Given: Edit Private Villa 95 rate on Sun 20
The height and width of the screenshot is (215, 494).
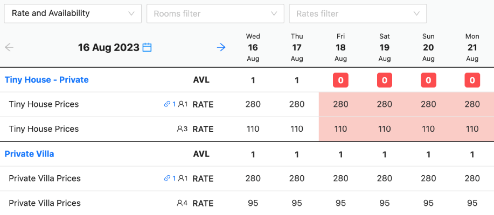Looking at the screenshot, I should point(428,203).
